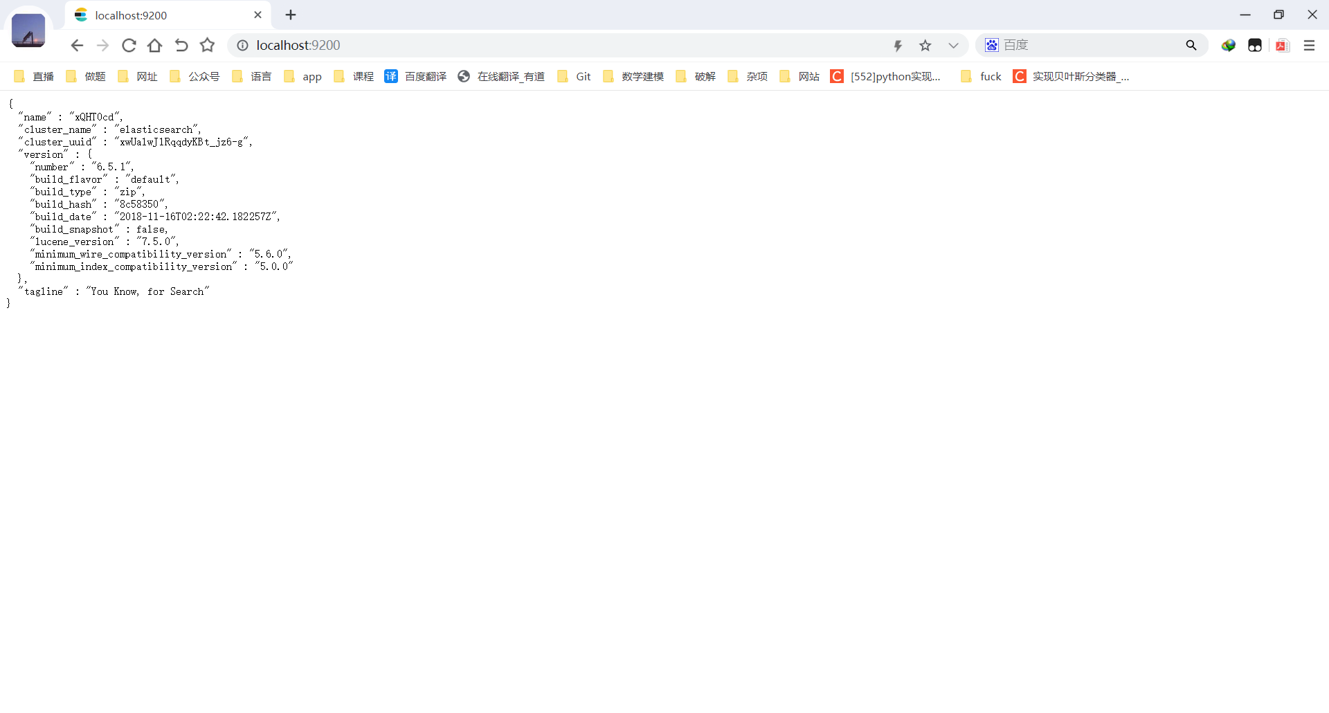Reload the localhost:9200 page
This screenshot has height=713, width=1329.
click(129, 46)
